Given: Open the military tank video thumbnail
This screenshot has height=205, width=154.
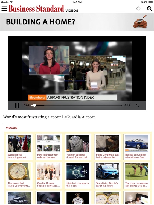Looking at the screenshot, I should tap(19, 198).
